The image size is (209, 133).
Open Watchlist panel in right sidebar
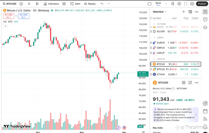pos(205,12)
